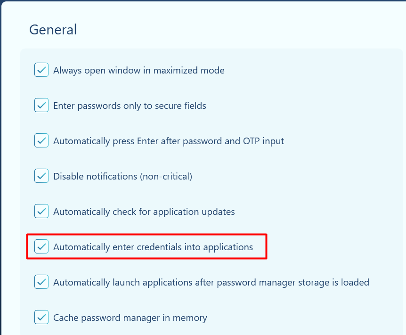406x335 pixels.
Task: Toggle the checkbox for launching applications after storage loads
Action: click(x=41, y=282)
